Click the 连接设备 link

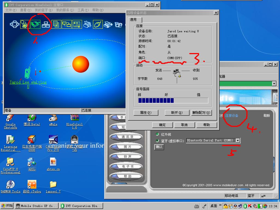(232, 116)
